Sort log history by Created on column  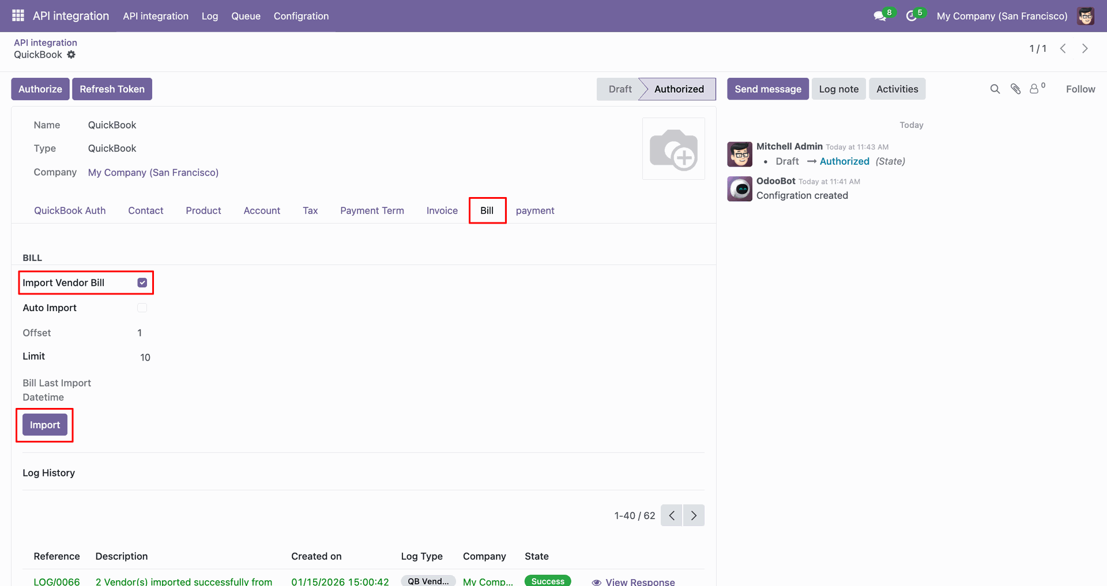point(317,556)
